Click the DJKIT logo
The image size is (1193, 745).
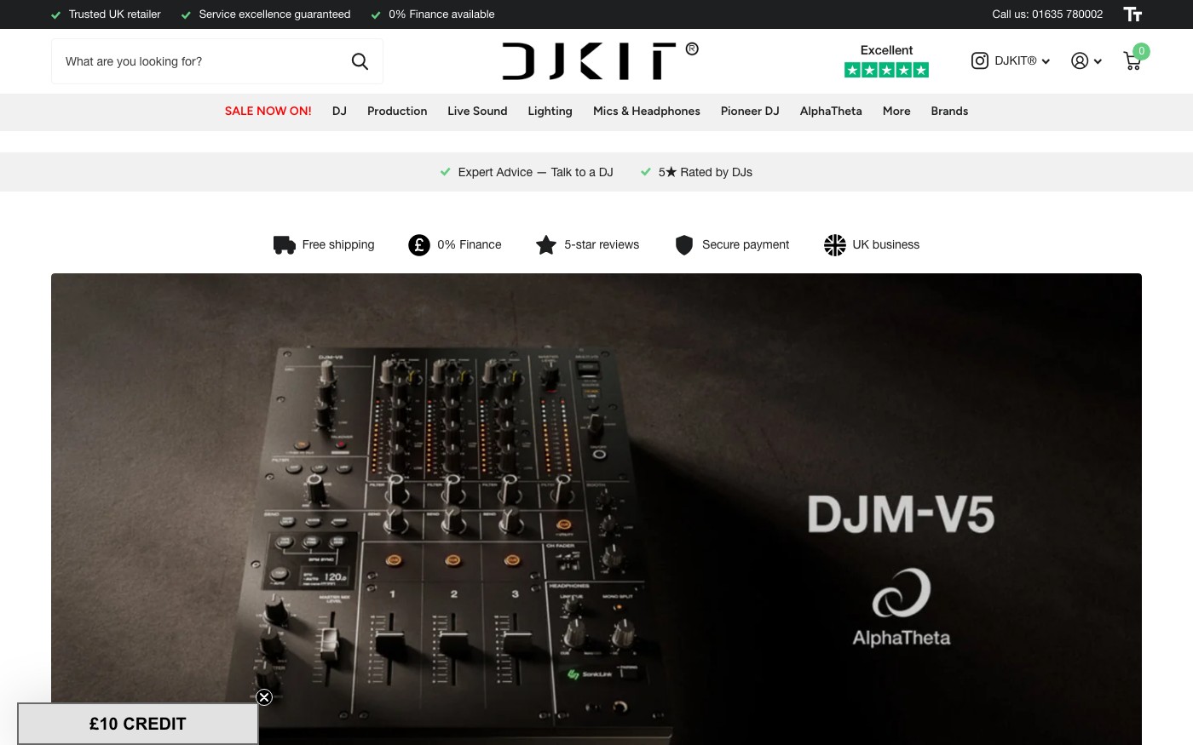tap(600, 60)
